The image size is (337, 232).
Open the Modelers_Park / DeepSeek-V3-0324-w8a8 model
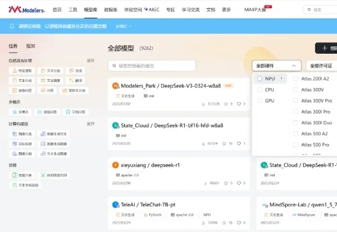coord(170,86)
